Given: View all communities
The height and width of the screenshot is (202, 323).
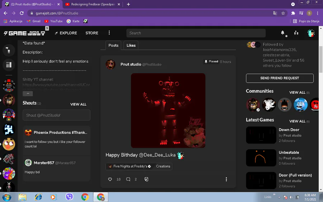Looking at the screenshot, I should [x=299, y=93].
